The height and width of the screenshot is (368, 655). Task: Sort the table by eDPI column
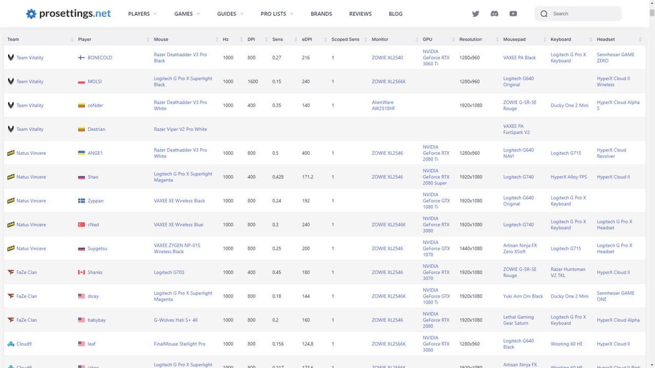click(x=313, y=39)
